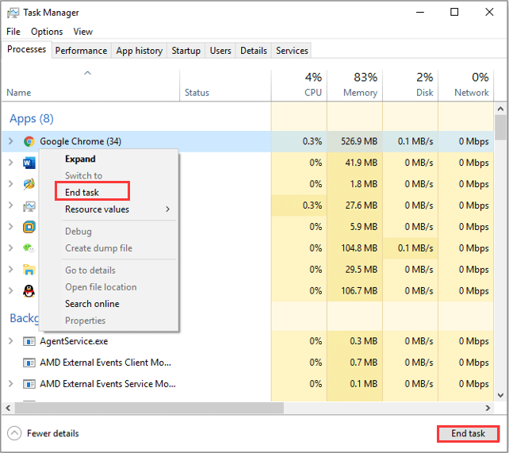Viewport: 509px width, 453px height.
Task: Select the Processes tab
Action: (27, 49)
